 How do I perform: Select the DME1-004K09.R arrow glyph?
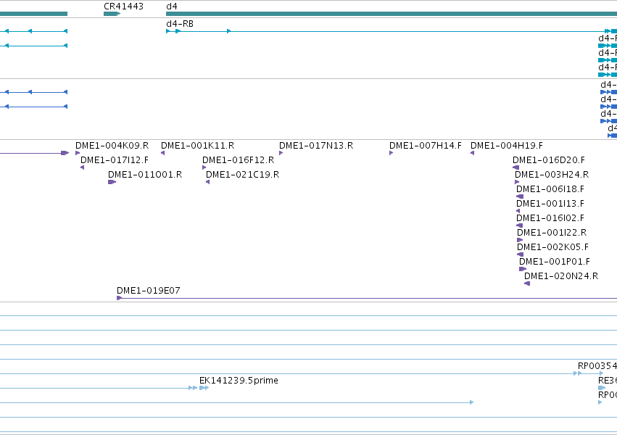pyautogui.click(x=78, y=153)
